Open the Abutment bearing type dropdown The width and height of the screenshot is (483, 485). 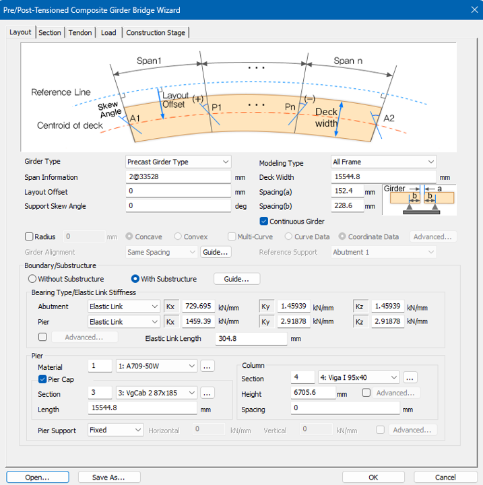[124, 306]
